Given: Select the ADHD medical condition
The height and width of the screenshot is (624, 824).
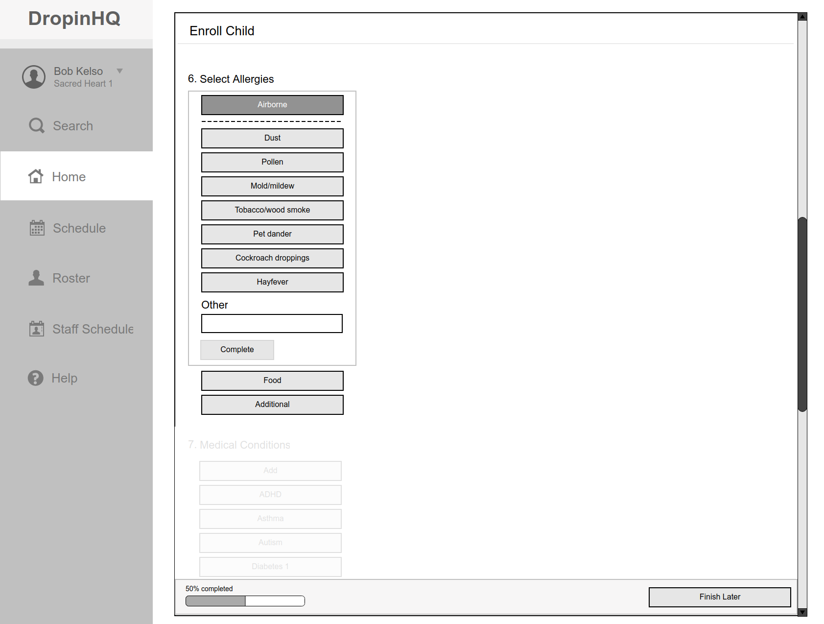Looking at the screenshot, I should [x=270, y=495].
